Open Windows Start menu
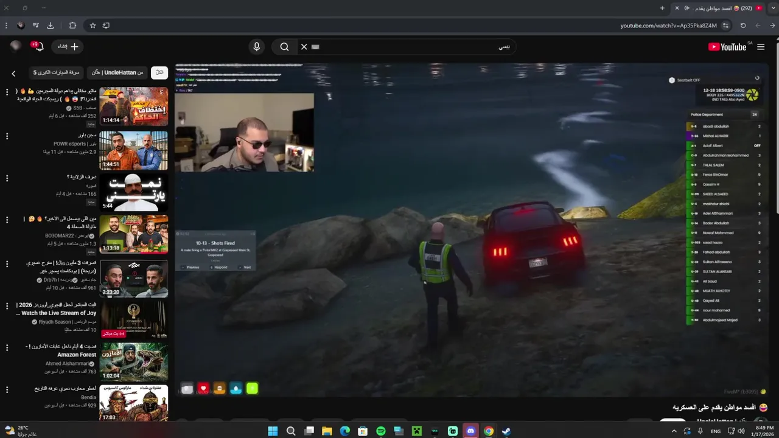The image size is (779, 438). coord(272,431)
